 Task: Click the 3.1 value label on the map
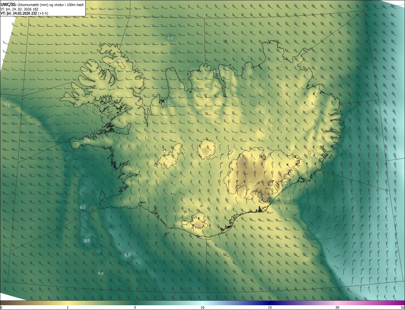[7, 105]
